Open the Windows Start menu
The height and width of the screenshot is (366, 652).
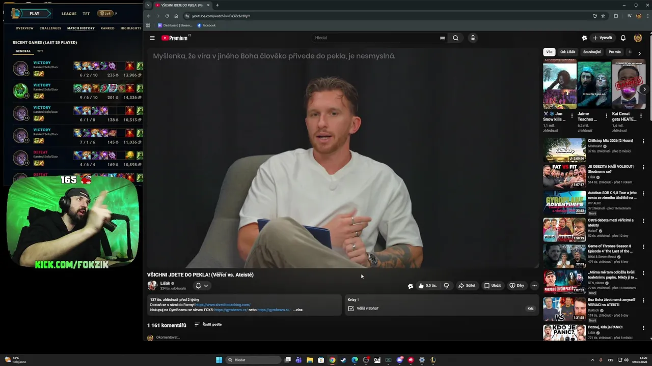(219, 360)
